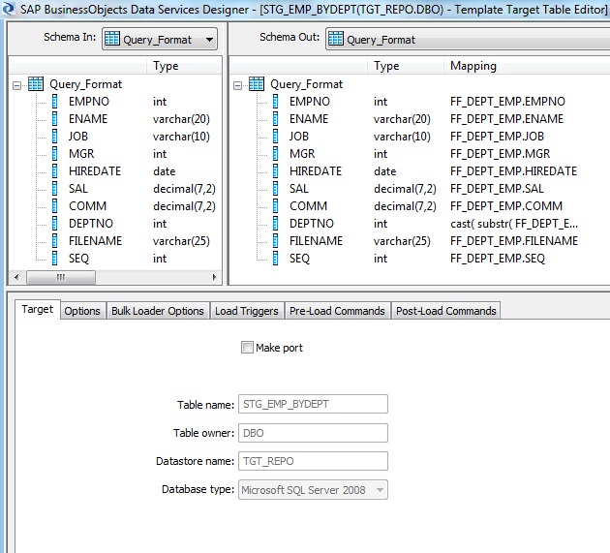Select the cast( substr( DEPTNO mapping cell
610x553 pixels.
pyautogui.click(x=514, y=224)
